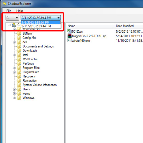Click the Documents and Settings folder icon

(19, 46)
